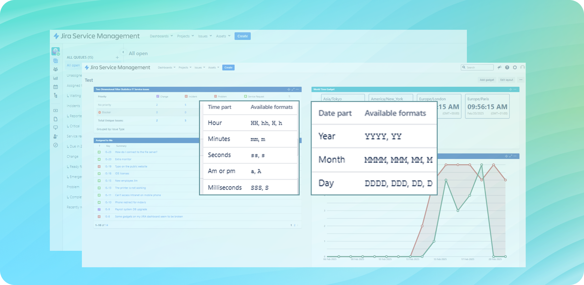Open Assets dropdown in back window
This screenshot has height=285, width=584.
pos(223,36)
